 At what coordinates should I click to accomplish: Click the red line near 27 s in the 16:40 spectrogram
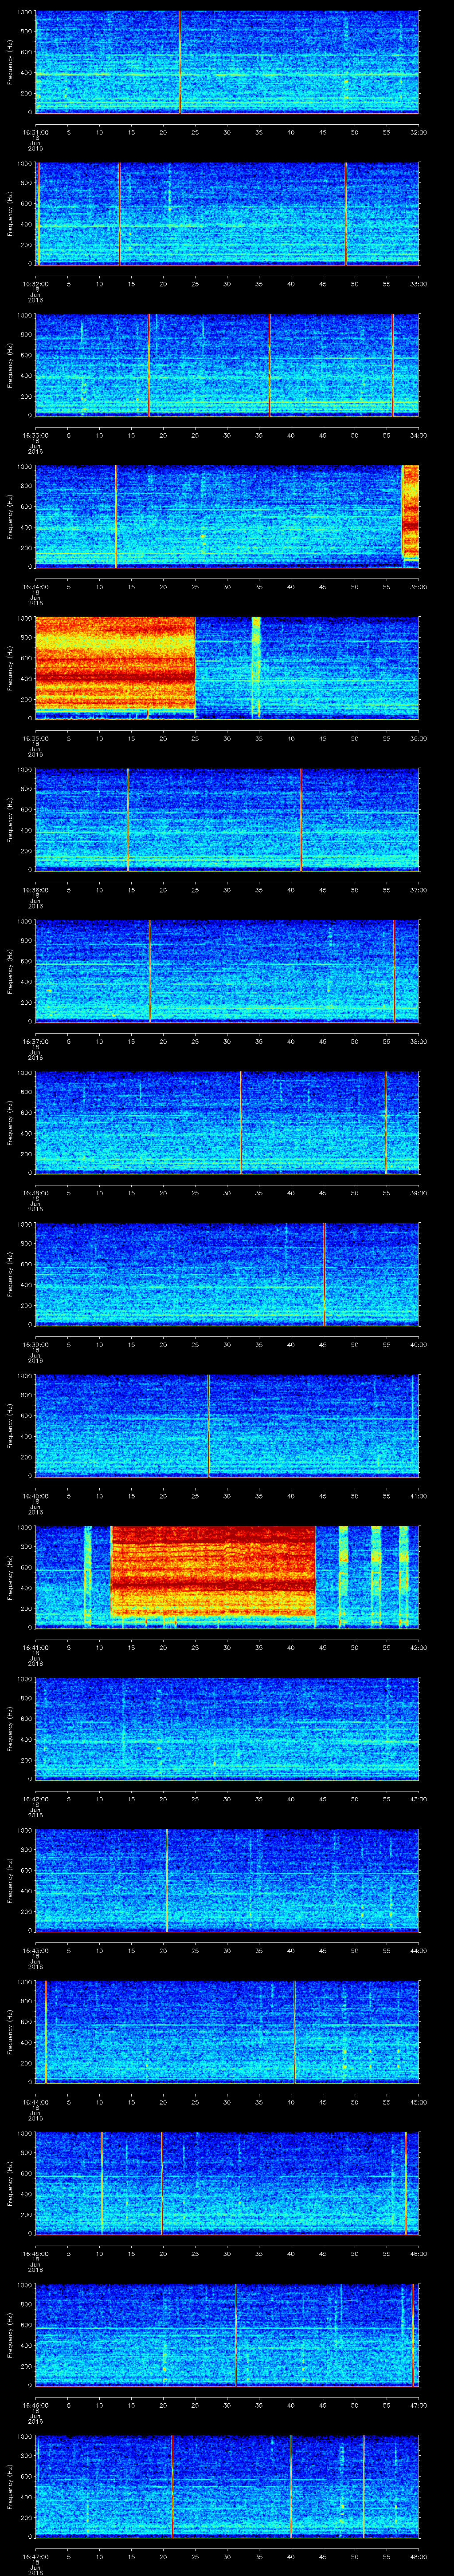(207, 1425)
